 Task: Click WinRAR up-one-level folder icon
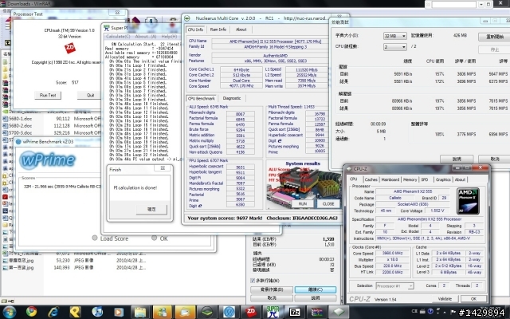point(7,42)
